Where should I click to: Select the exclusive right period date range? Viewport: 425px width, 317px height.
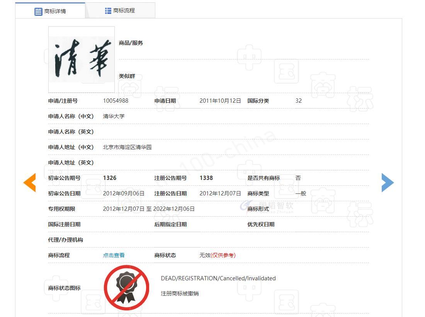click(149, 209)
